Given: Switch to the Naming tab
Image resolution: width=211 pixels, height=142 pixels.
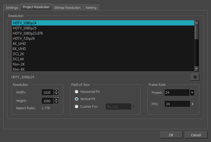Looking at the screenshot, I should tap(91, 8).
